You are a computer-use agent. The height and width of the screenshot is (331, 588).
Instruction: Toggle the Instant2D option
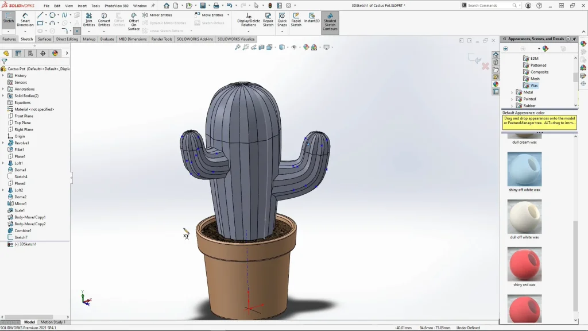point(312,18)
